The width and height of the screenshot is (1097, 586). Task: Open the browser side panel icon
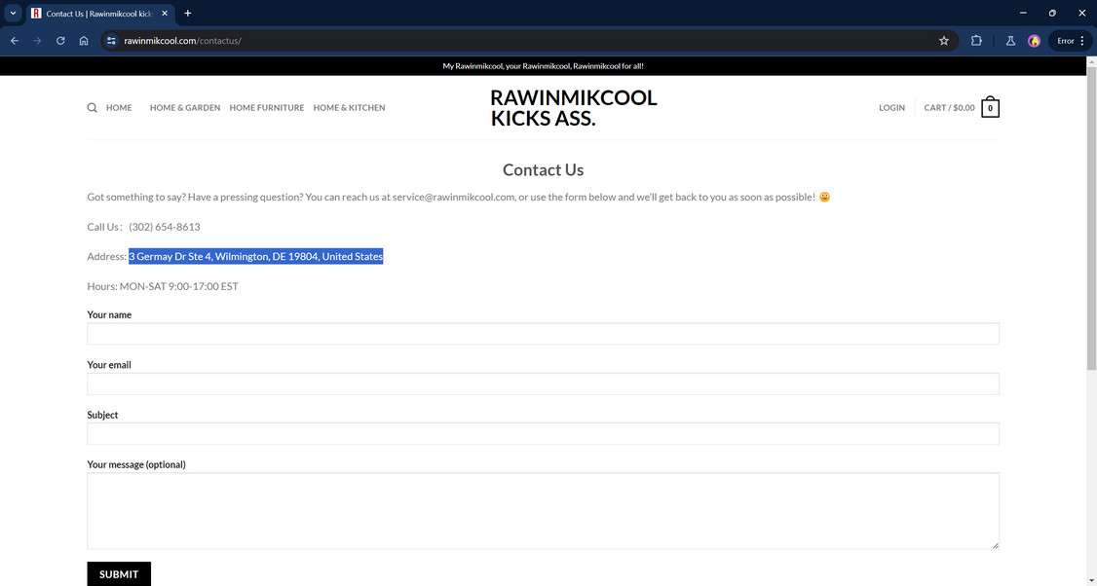tap(975, 41)
